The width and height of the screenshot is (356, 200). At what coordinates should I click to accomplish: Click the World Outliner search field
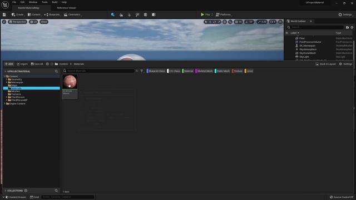(x=315, y=27)
